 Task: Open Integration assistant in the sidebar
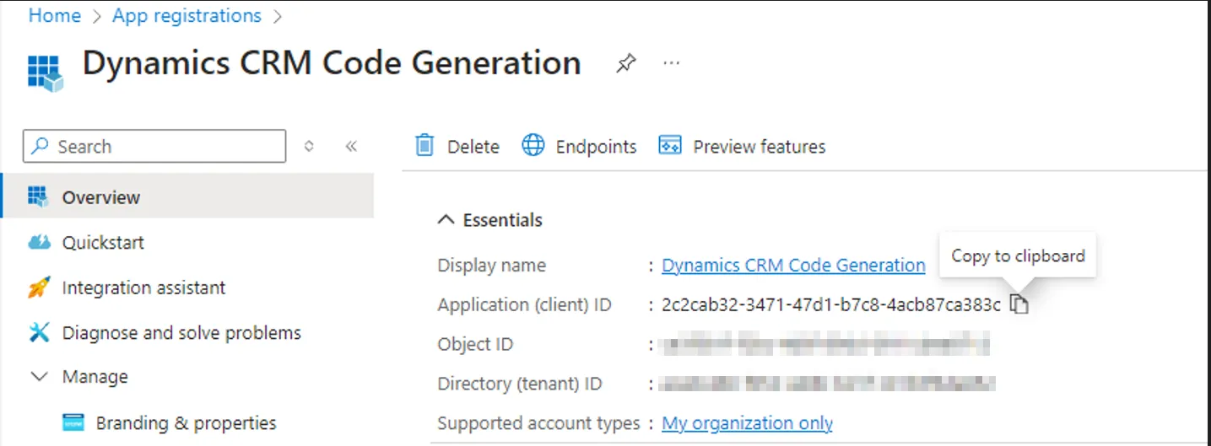(143, 287)
